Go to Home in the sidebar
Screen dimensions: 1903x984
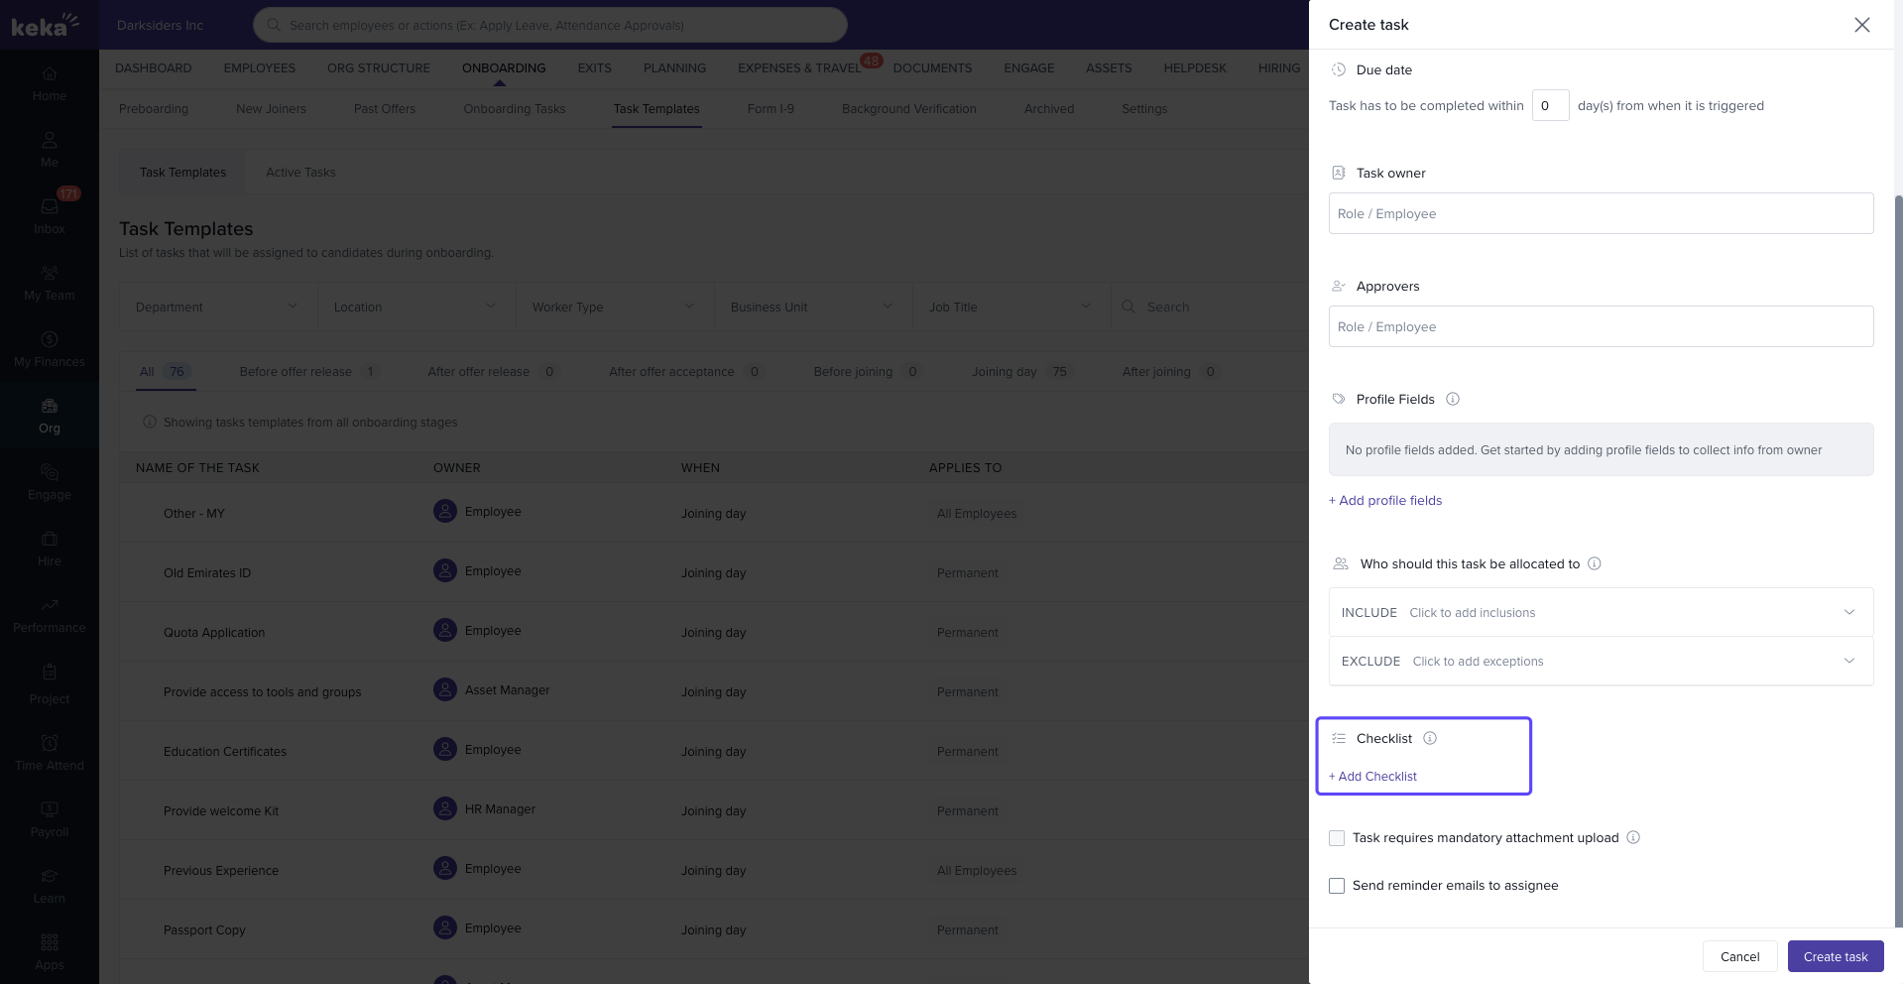click(x=50, y=83)
